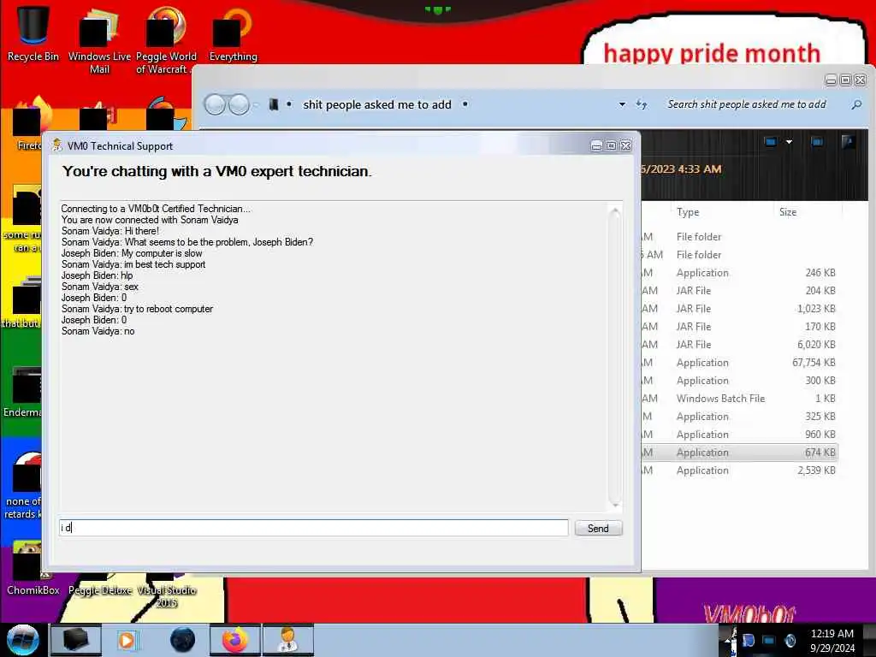Click the chat scrollbar up arrow

[614, 212]
